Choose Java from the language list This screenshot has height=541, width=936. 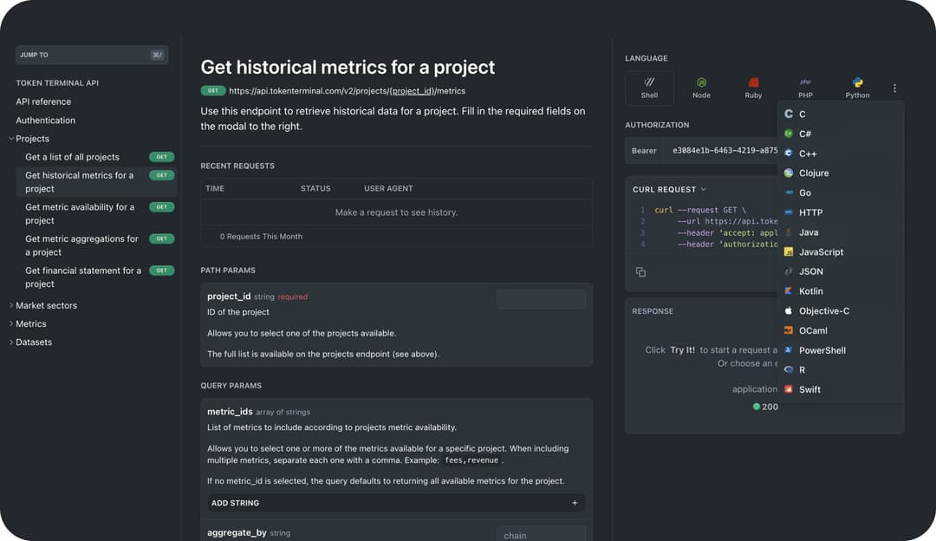pyautogui.click(x=841, y=232)
